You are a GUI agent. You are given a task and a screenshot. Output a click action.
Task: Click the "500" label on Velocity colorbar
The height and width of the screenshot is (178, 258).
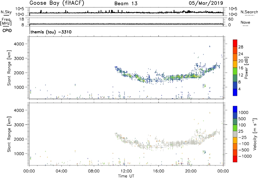pos(242,119)
